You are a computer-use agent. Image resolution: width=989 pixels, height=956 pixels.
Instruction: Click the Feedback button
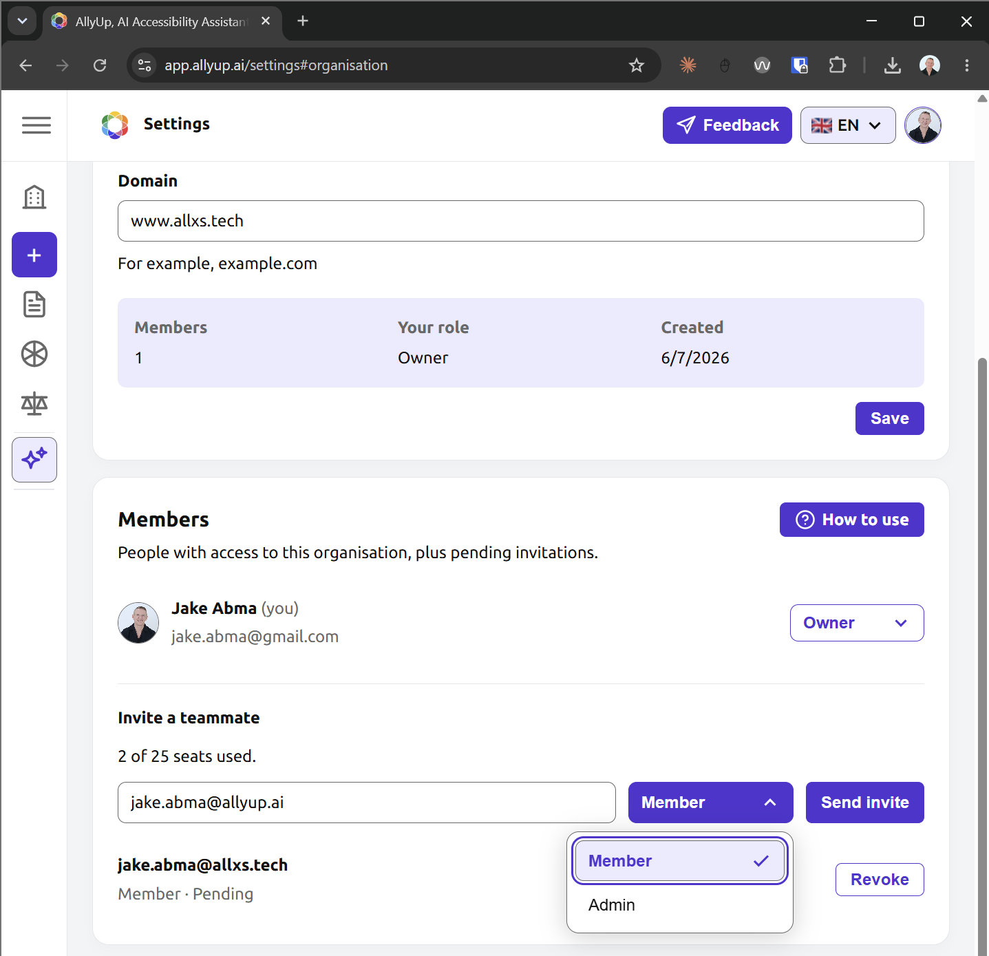tap(727, 125)
